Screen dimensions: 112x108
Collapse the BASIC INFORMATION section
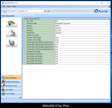tap(23, 19)
